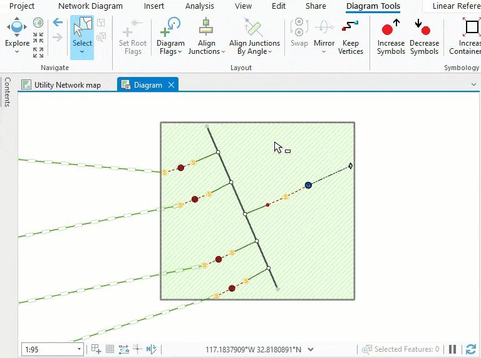
Task: Open the Linear Referencing ribbon tab
Action: (x=456, y=6)
